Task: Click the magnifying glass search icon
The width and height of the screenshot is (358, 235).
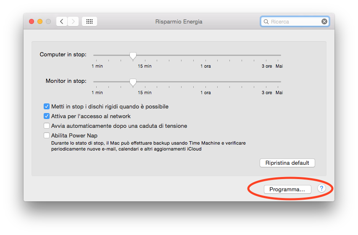Action: pyautogui.click(x=266, y=22)
